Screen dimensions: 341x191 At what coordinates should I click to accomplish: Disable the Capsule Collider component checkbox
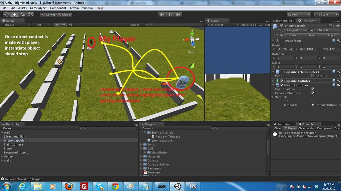(282, 80)
